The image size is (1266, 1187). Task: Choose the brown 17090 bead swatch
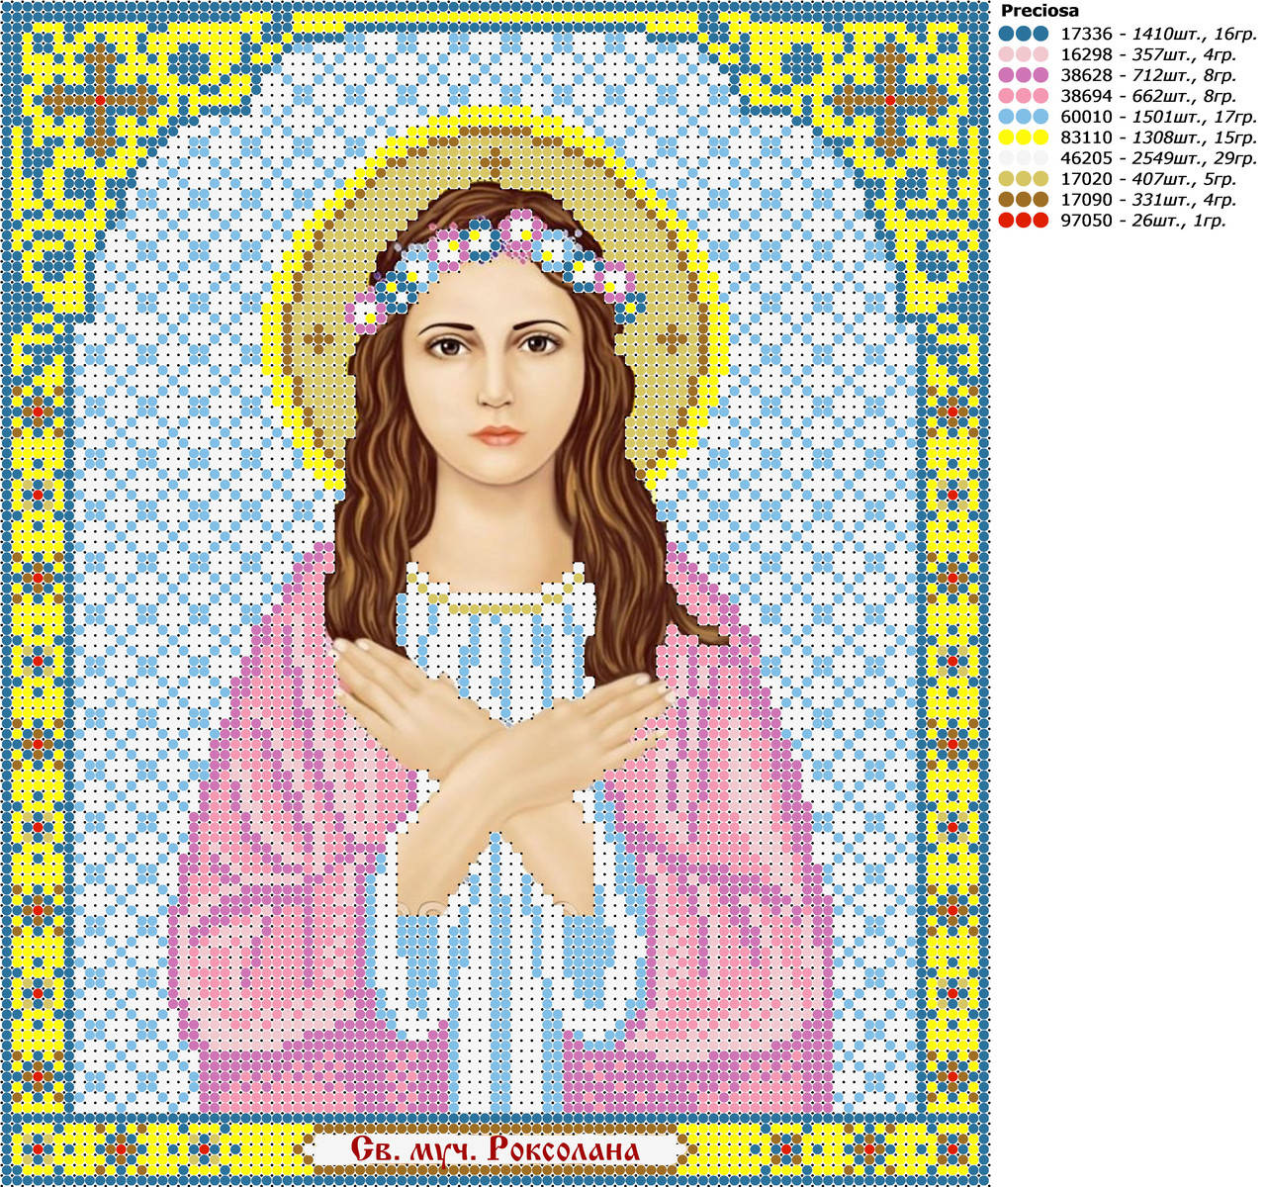pos(1023,200)
